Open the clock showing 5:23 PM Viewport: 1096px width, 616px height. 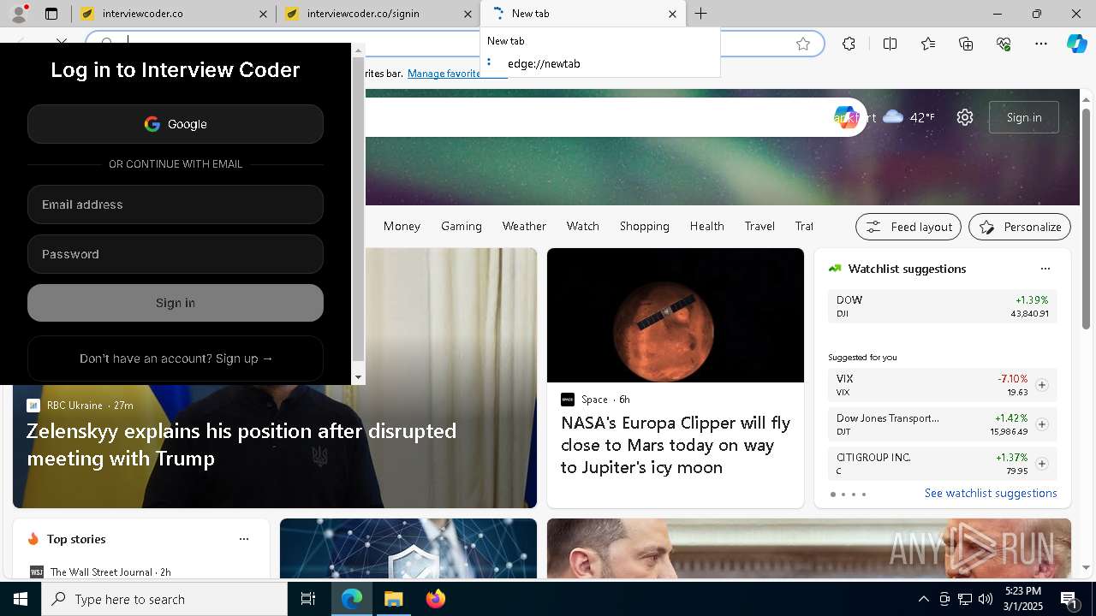click(1023, 599)
